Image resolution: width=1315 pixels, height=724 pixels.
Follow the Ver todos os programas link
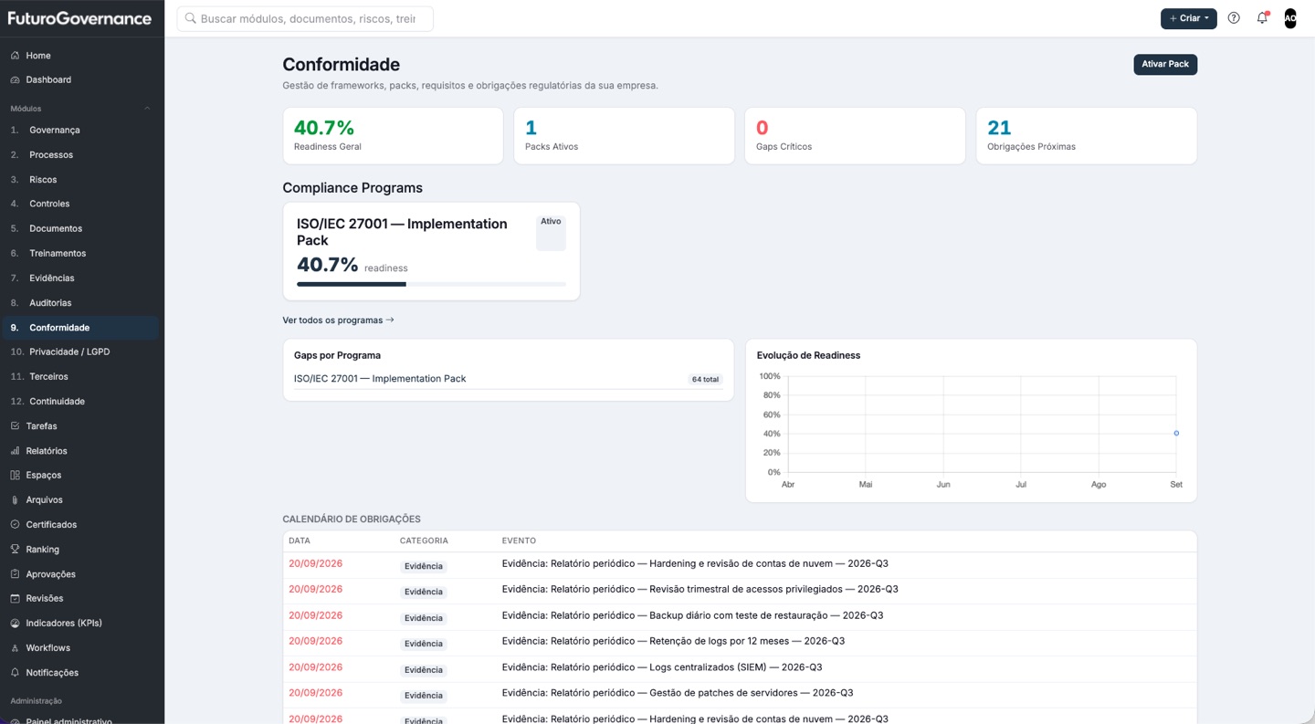click(338, 320)
